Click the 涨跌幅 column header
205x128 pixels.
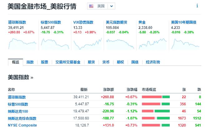point(132,89)
